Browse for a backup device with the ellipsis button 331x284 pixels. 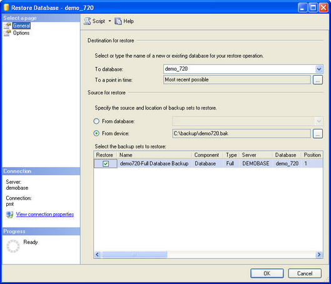318,134
